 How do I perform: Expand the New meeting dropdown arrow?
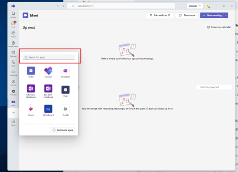[226, 15]
